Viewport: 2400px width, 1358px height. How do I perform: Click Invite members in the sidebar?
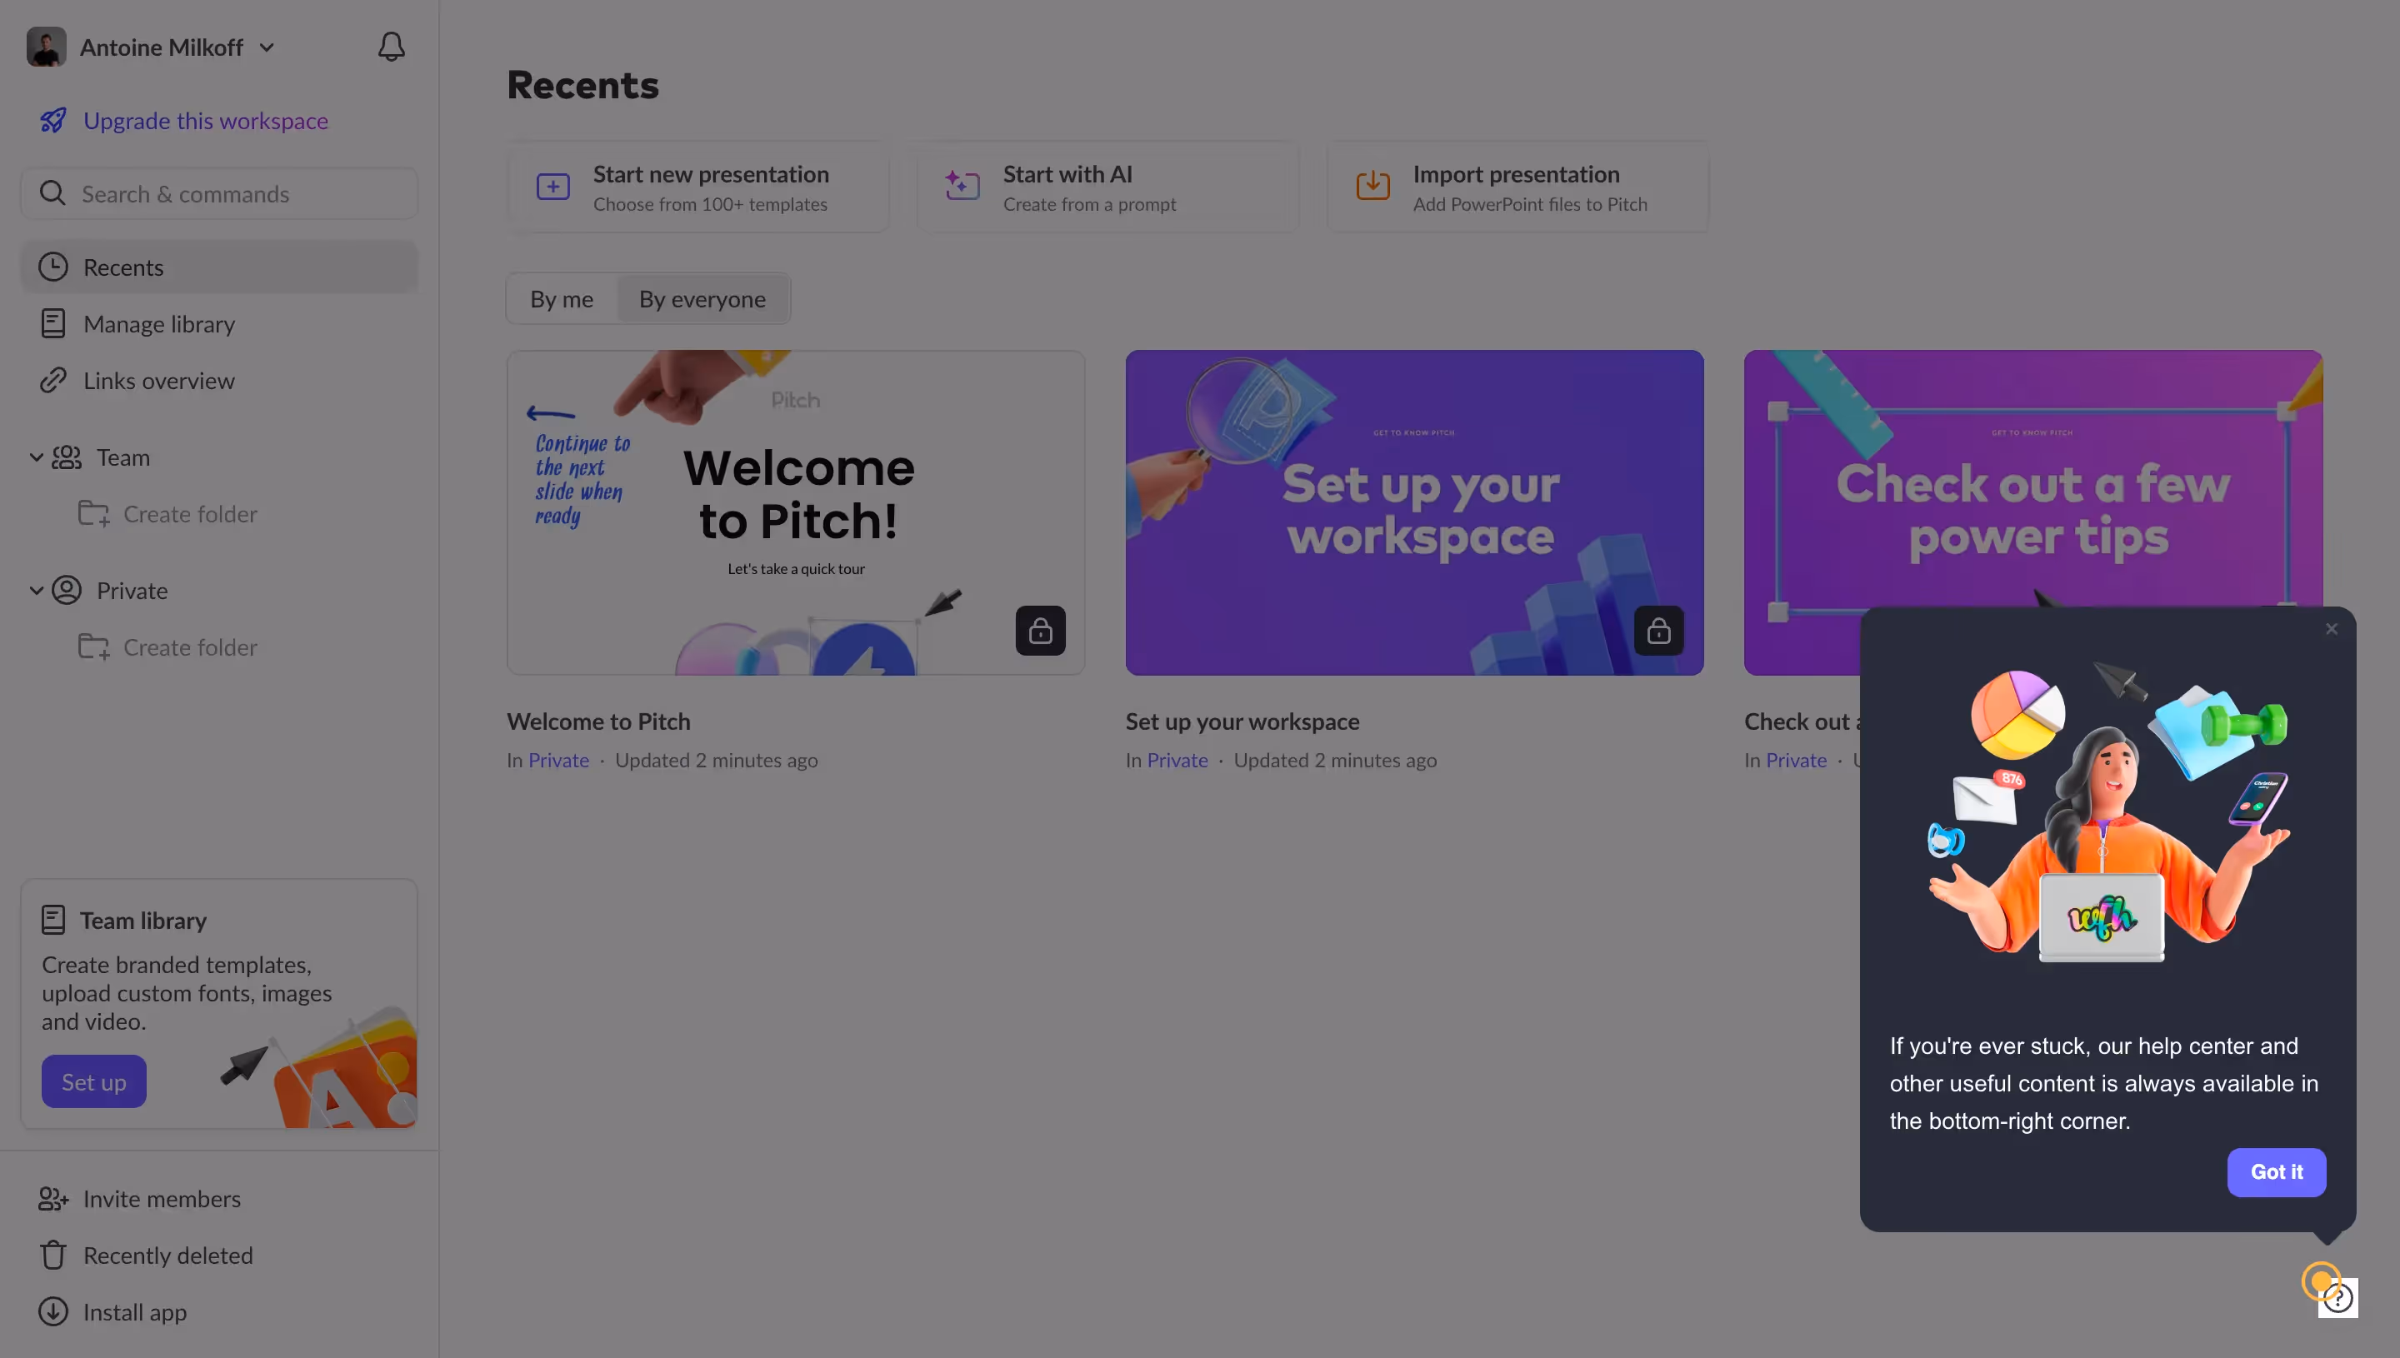point(161,1199)
